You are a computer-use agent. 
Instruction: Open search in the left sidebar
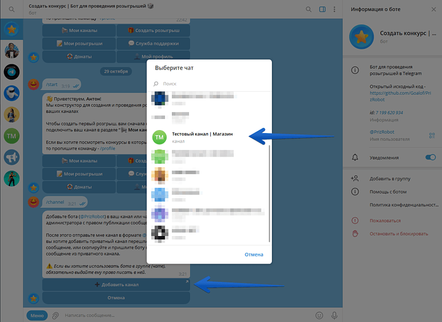pos(12,9)
